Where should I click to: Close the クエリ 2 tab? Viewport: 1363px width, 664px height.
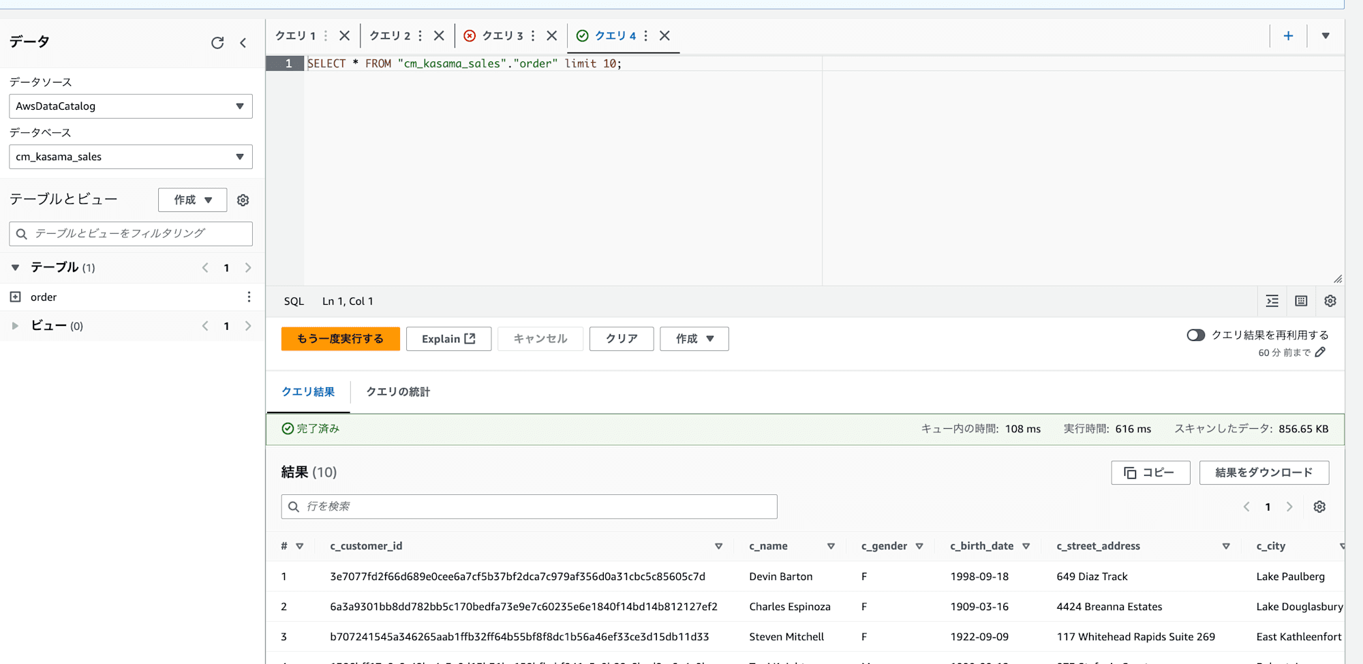(439, 35)
